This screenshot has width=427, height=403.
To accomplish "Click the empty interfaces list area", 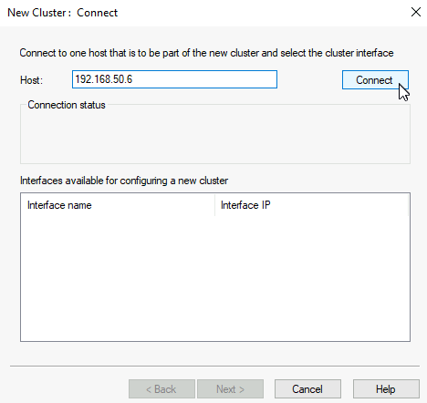I will 215,278.
